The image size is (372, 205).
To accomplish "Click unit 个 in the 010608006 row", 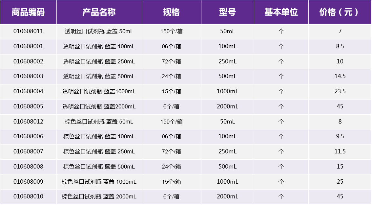I will tap(281, 136).
